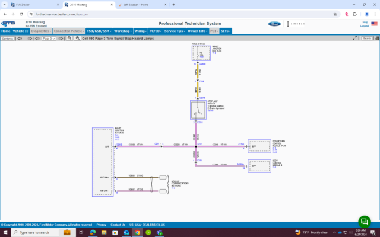Zoom in on the wiring diagram

(69, 38)
